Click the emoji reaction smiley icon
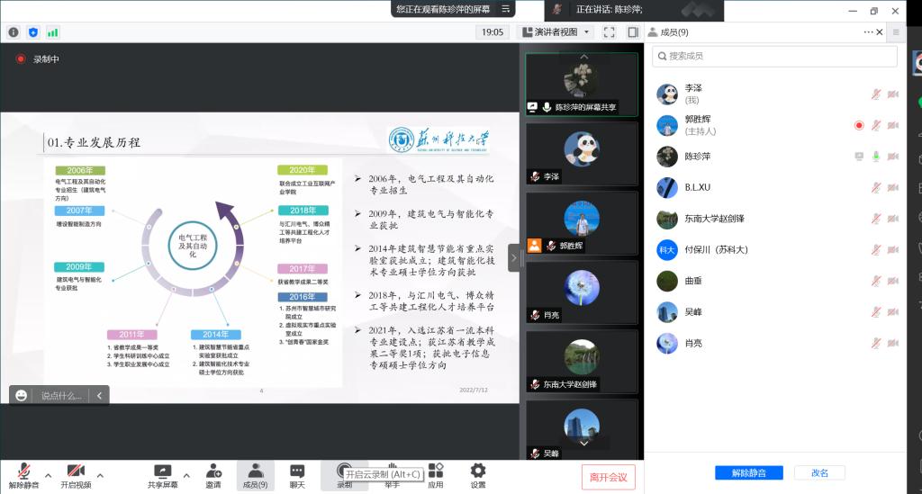 point(21,395)
